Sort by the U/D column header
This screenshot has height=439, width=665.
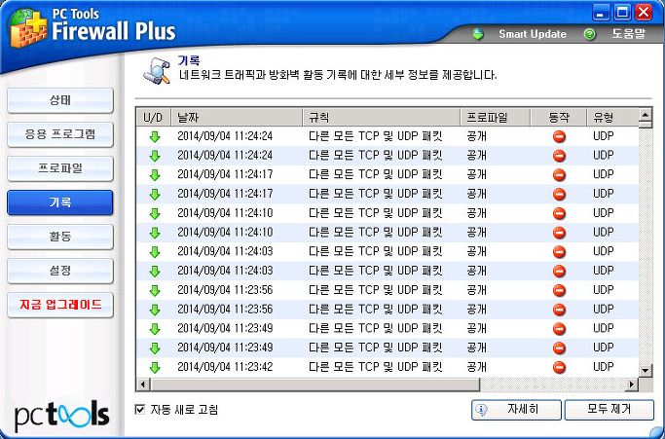[154, 117]
